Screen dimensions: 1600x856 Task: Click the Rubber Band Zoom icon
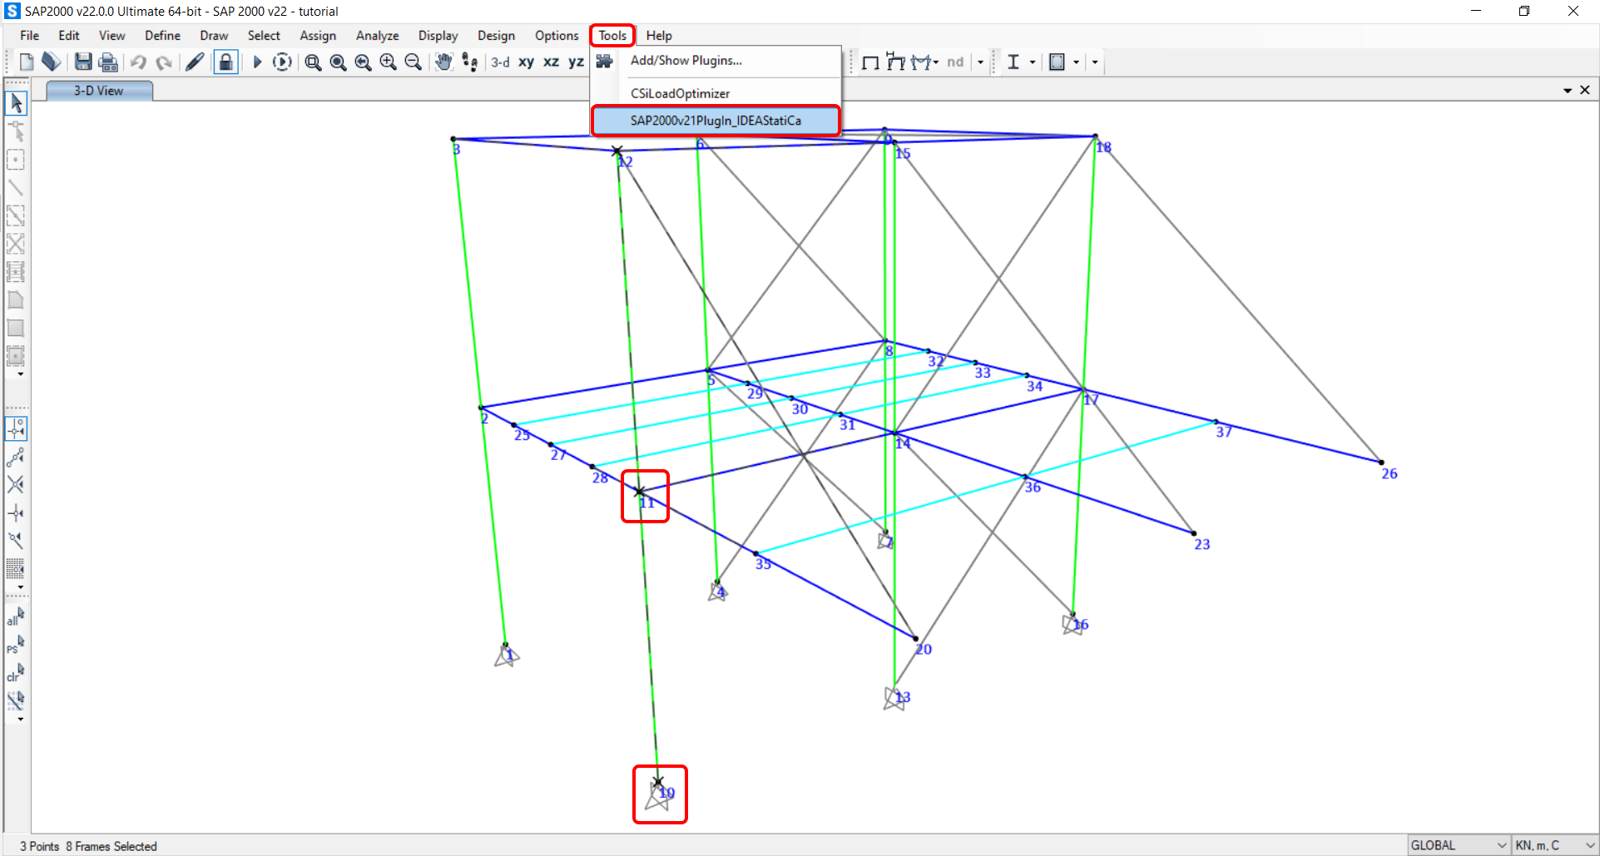[x=313, y=62]
